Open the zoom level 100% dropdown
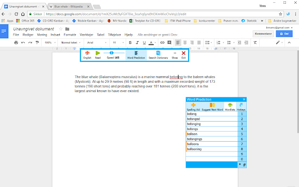This screenshot has width=299, height=187. pos(50,43)
